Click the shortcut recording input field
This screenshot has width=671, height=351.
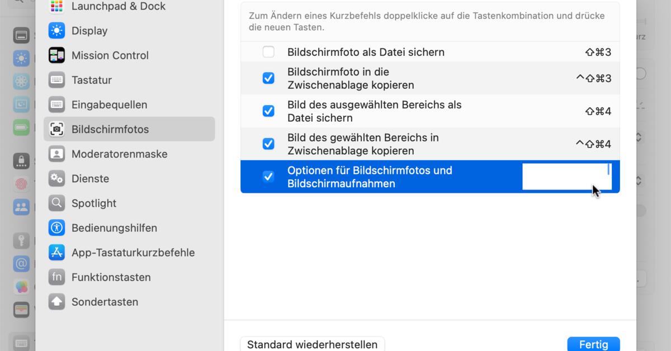[566, 177]
